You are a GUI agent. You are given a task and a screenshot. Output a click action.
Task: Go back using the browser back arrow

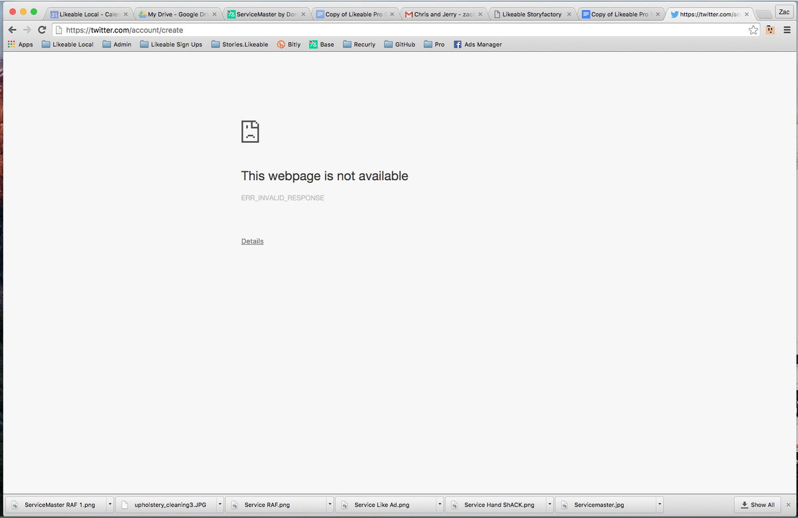(x=12, y=30)
